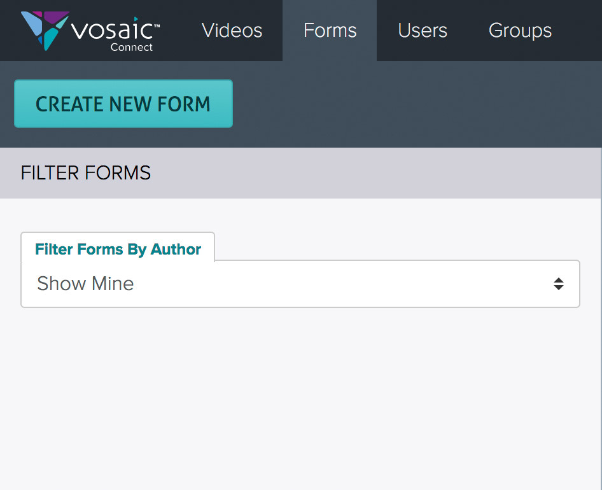Image resolution: width=602 pixels, height=490 pixels.
Task: Click the Vosaic multicolored logo icon
Action: tap(45, 31)
